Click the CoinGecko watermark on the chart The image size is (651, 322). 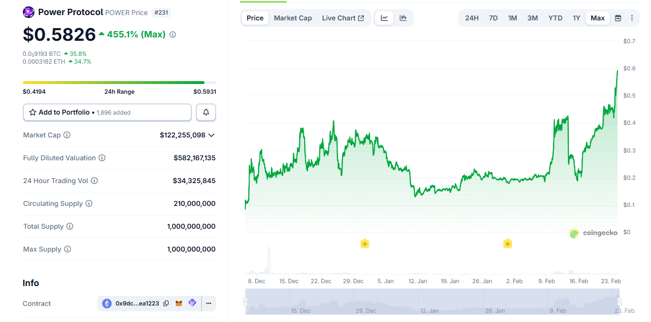[593, 233]
